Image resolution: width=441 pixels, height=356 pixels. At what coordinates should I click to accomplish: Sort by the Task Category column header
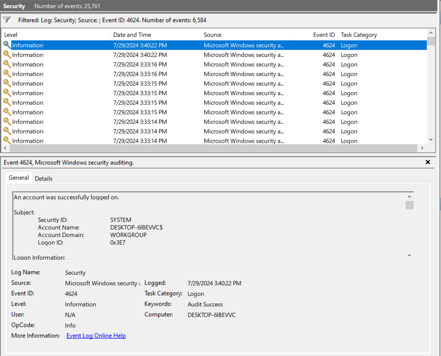coord(382,35)
